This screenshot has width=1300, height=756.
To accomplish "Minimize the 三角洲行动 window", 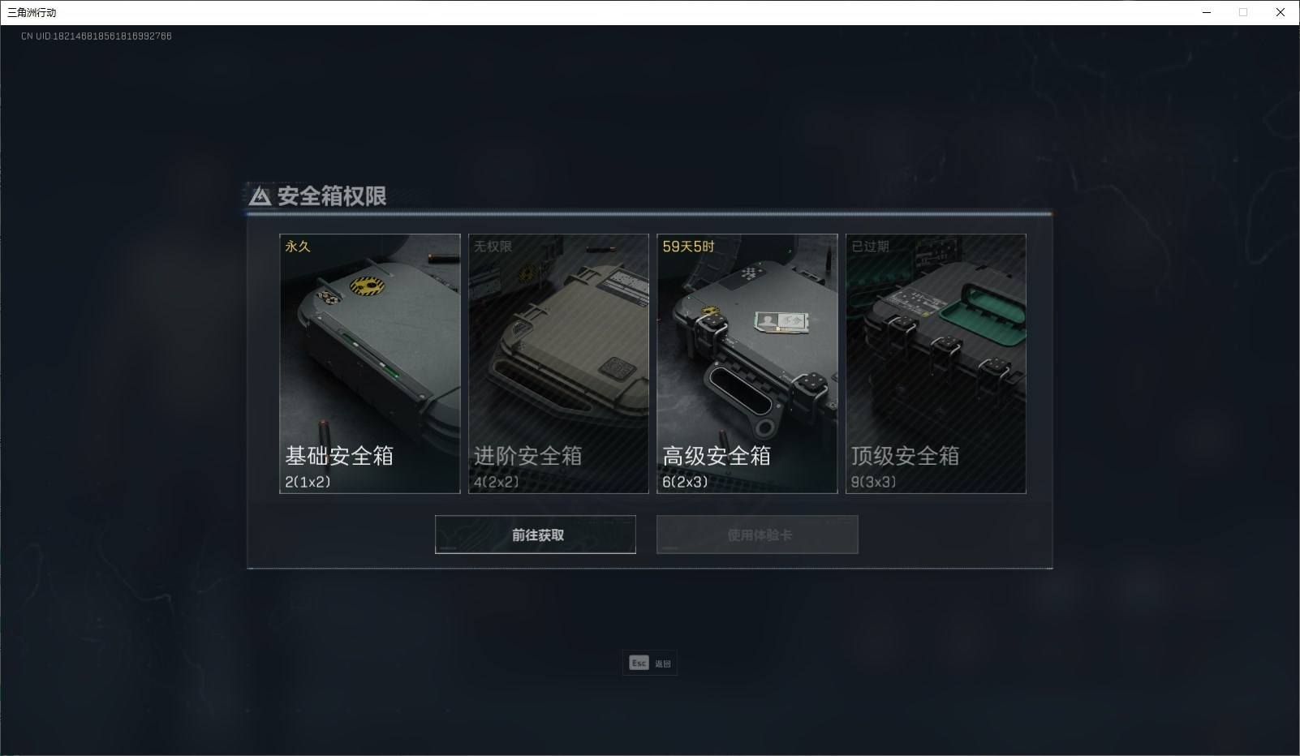I will (x=1207, y=12).
